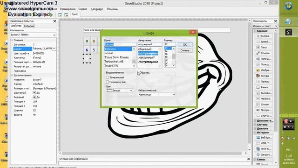Select the Выпада... combo box component
298x168 pixels.
pos(263,93)
